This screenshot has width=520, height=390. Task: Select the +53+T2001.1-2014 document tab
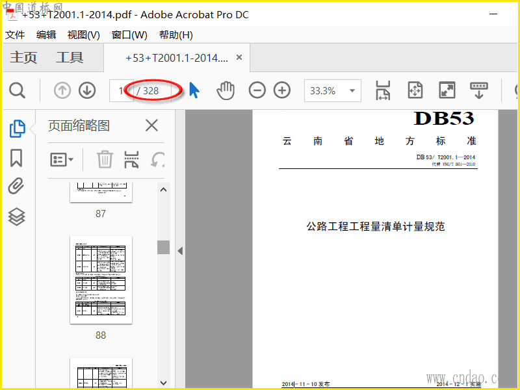click(177, 58)
